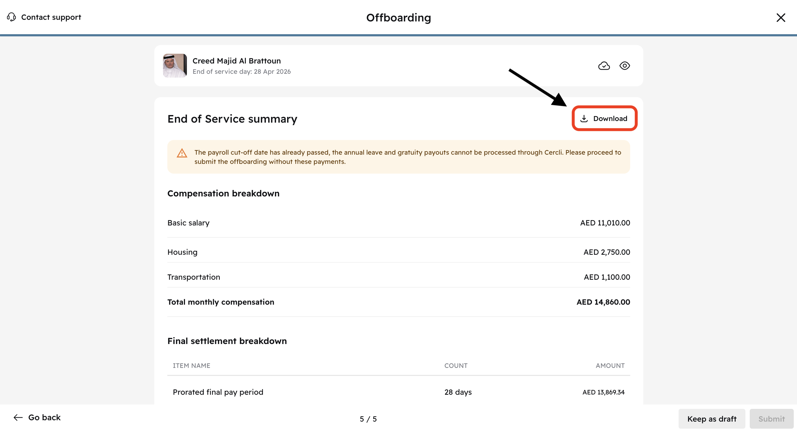Click the headset Contact support icon

[11, 17]
